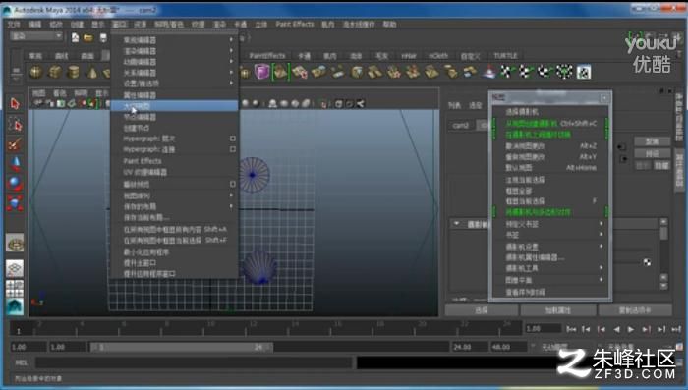Create a polygon cylinder from the shelf

(x=74, y=72)
